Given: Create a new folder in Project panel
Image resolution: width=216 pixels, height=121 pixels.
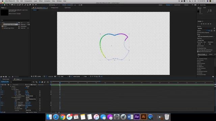Looking at the screenshot, I should (4, 77).
